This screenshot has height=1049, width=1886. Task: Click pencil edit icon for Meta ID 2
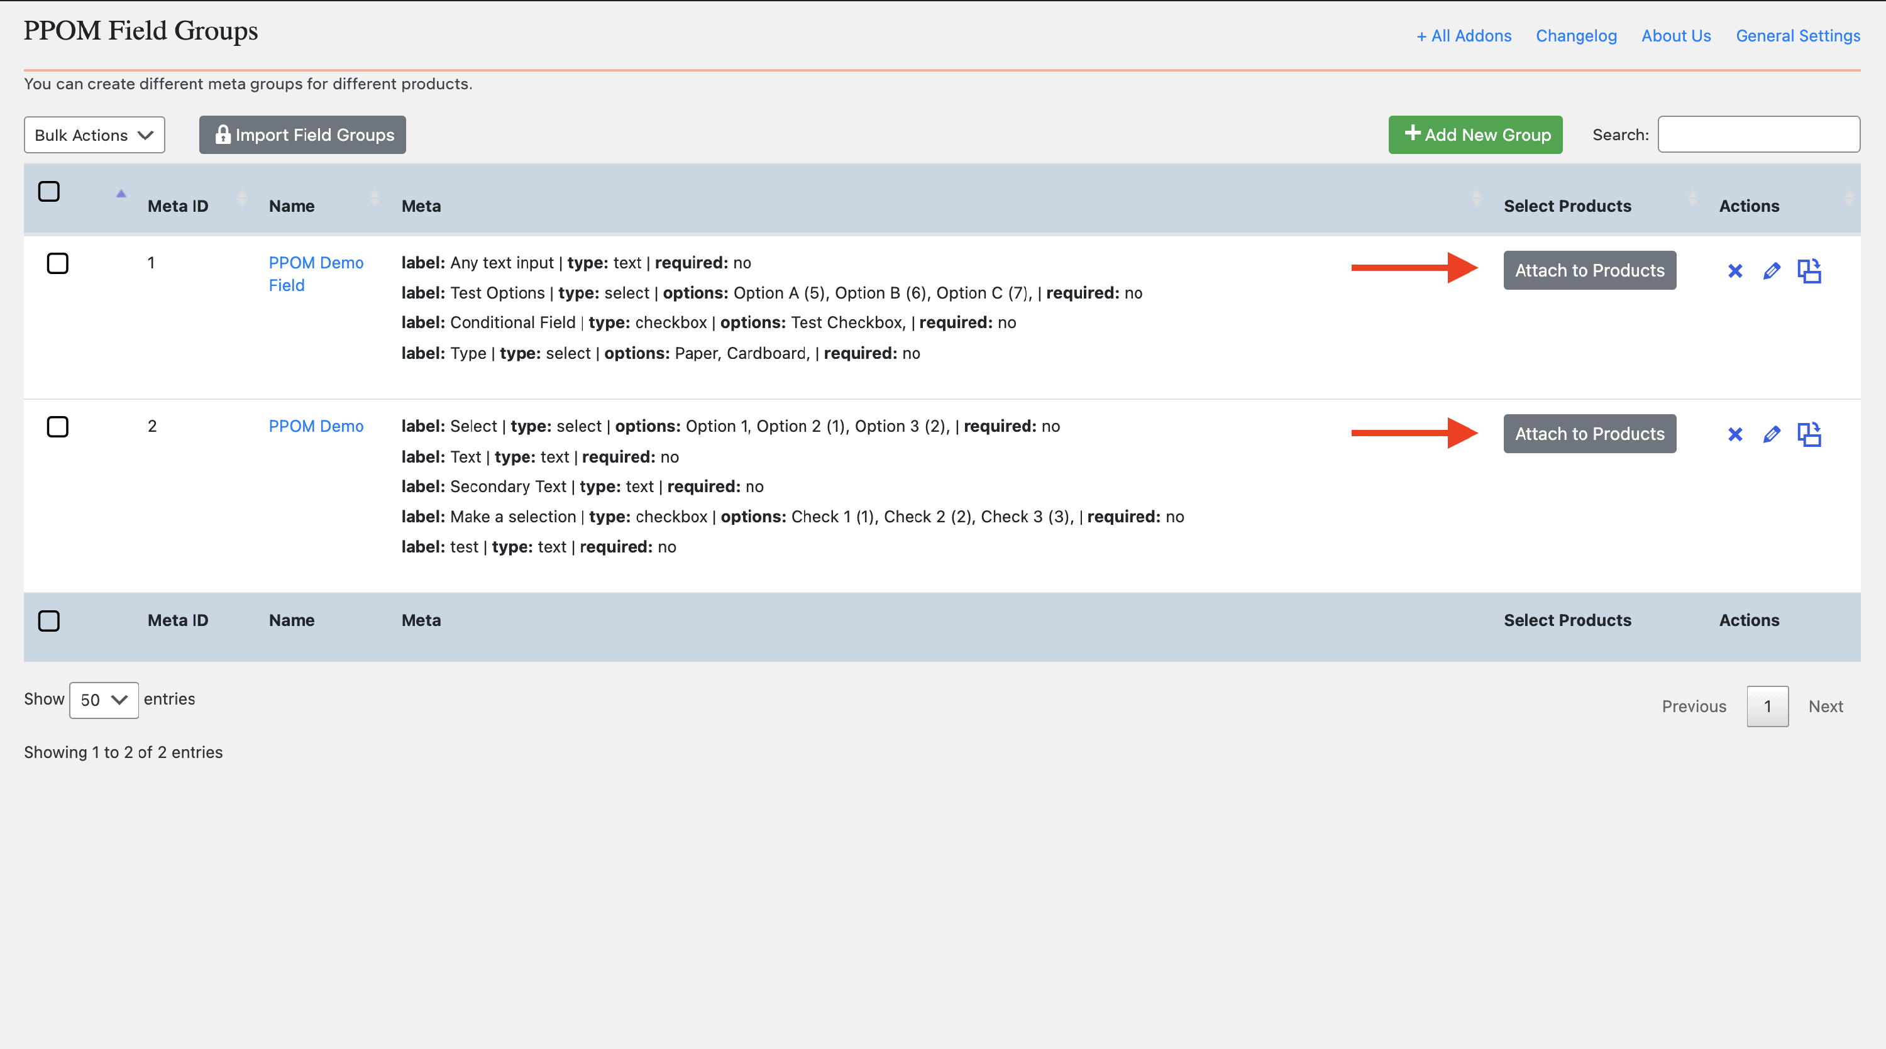[x=1771, y=434]
